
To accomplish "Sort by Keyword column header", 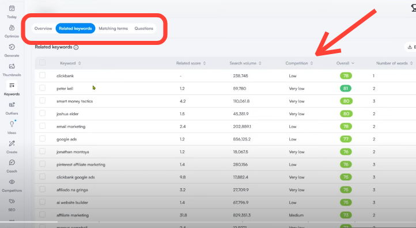I will [x=70, y=63].
